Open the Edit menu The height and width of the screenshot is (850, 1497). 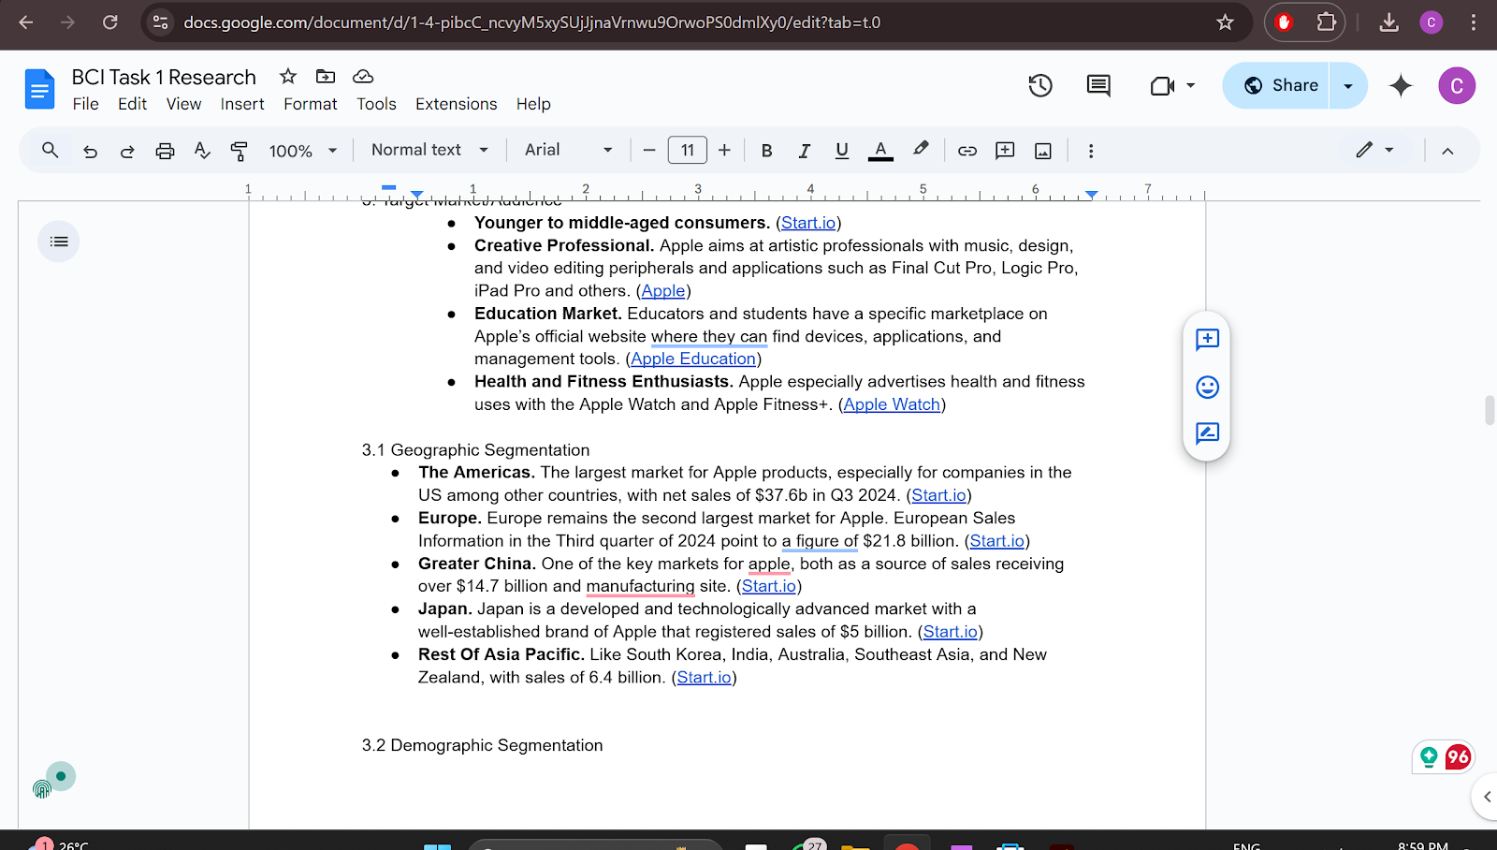[132, 104]
